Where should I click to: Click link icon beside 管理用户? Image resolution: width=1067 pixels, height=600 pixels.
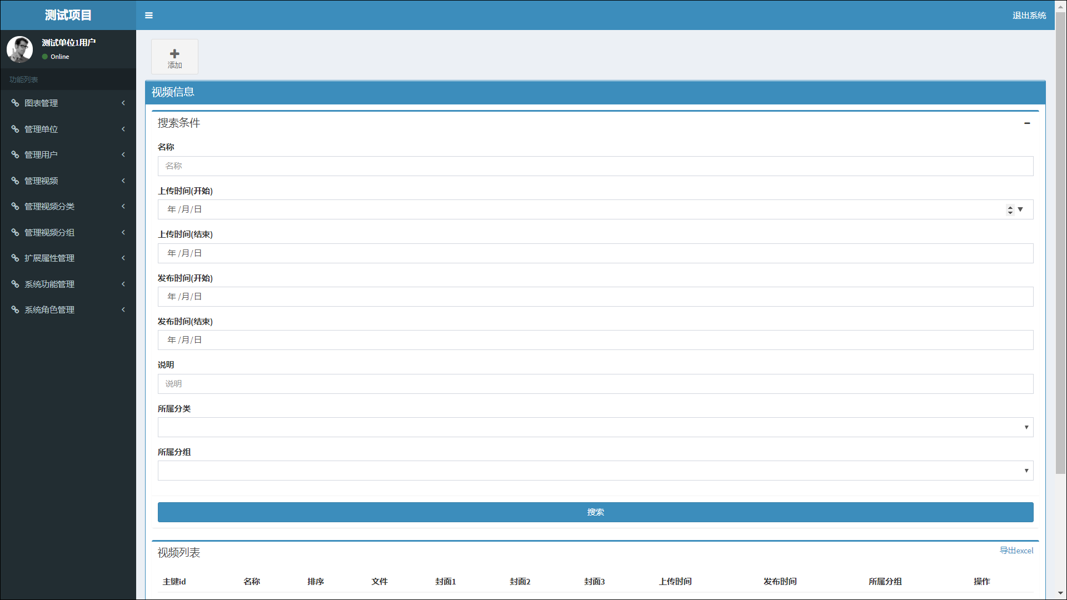tap(15, 154)
